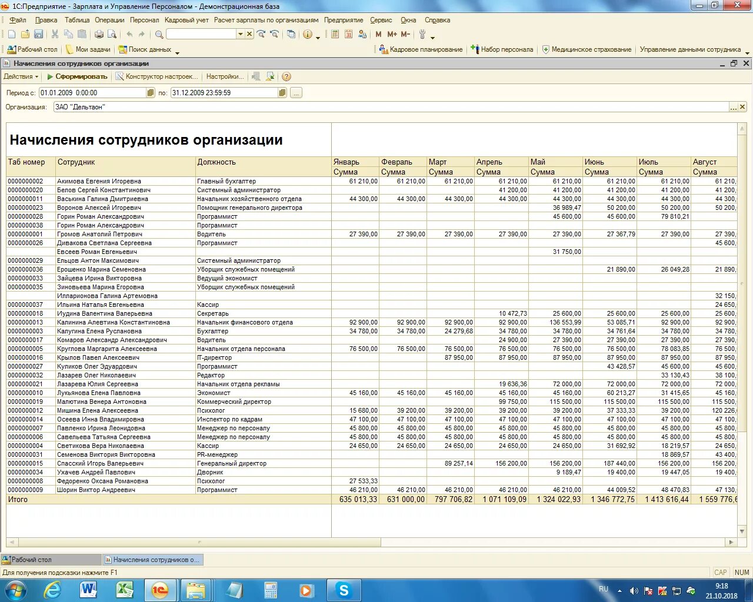Click the Организация input field
This screenshot has height=602, width=753.
391,107
